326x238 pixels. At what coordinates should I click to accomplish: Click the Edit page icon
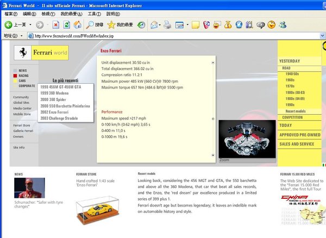[179, 25]
